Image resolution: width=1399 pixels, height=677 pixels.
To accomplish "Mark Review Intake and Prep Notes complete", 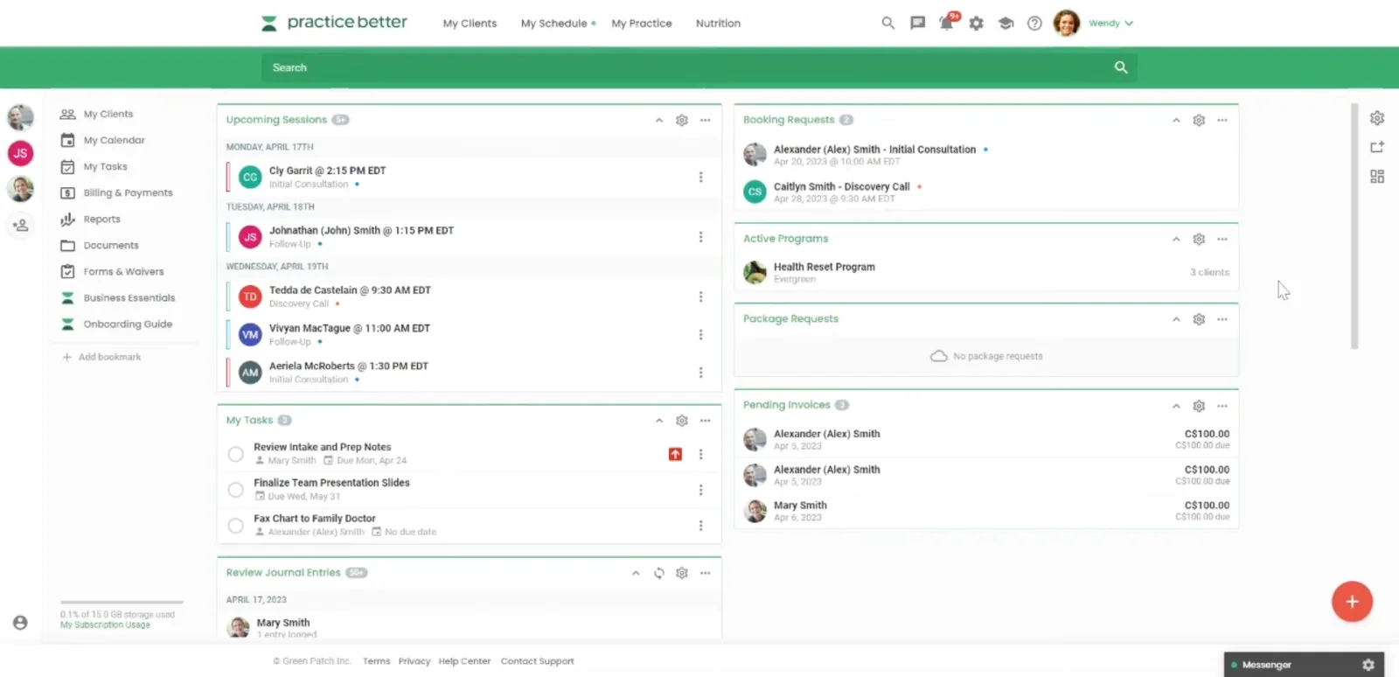I will [x=235, y=454].
